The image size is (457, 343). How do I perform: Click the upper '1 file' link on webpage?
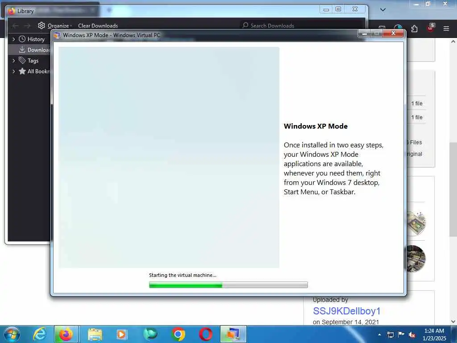tap(417, 103)
